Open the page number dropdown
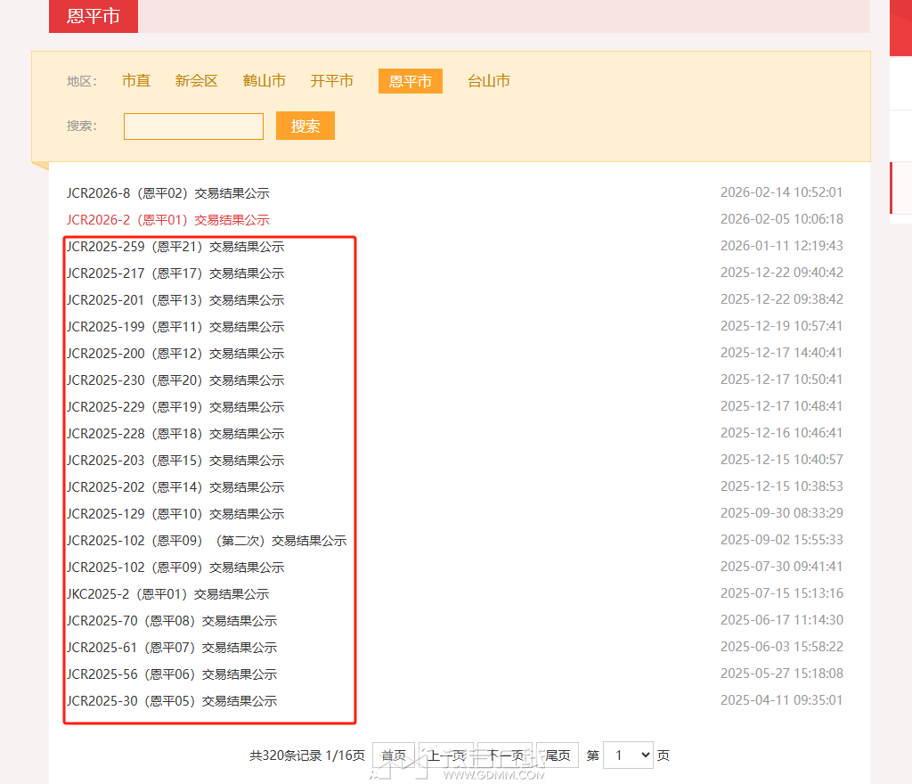This screenshot has width=912, height=784. [628, 755]
